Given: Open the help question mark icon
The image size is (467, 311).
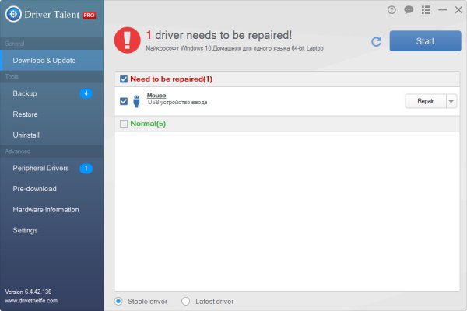Looking at the screenshot, I should click(x=392, y=10).
